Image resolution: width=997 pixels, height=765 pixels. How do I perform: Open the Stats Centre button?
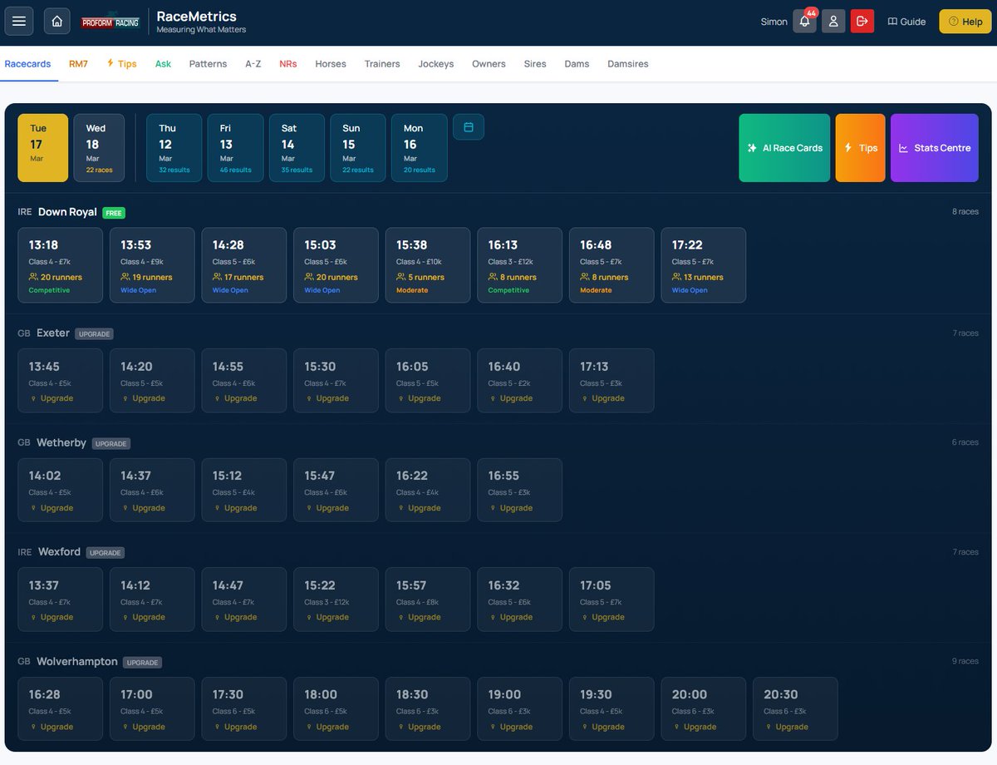pos(935,148)
